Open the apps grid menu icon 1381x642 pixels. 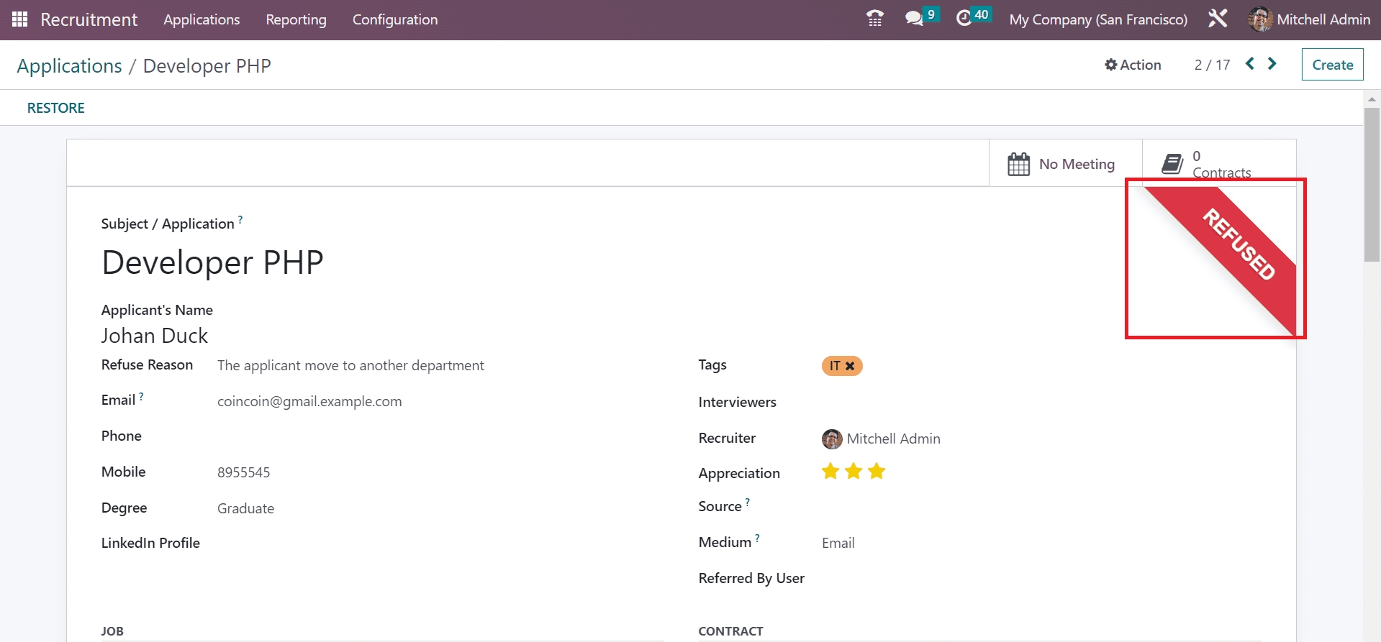pos(19,19)
